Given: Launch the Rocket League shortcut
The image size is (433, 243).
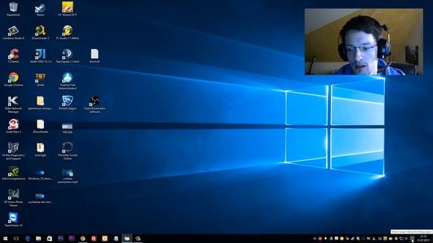Looking at the screenshot, I should (68, 103).
